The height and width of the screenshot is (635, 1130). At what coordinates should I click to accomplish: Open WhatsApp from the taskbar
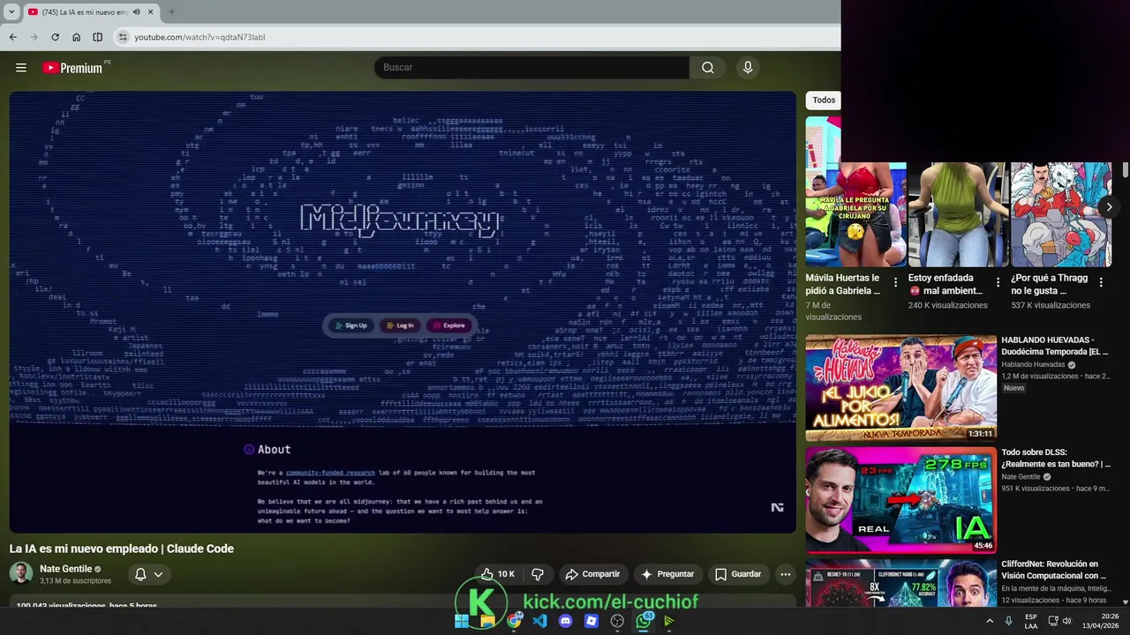(644, 621)
